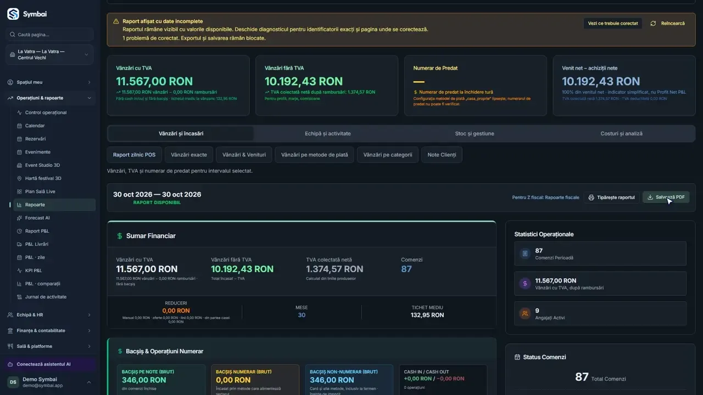The height and width of the screenshot is (395, 703).
Task: Click the Salvează PDF button
Action: 666,198
